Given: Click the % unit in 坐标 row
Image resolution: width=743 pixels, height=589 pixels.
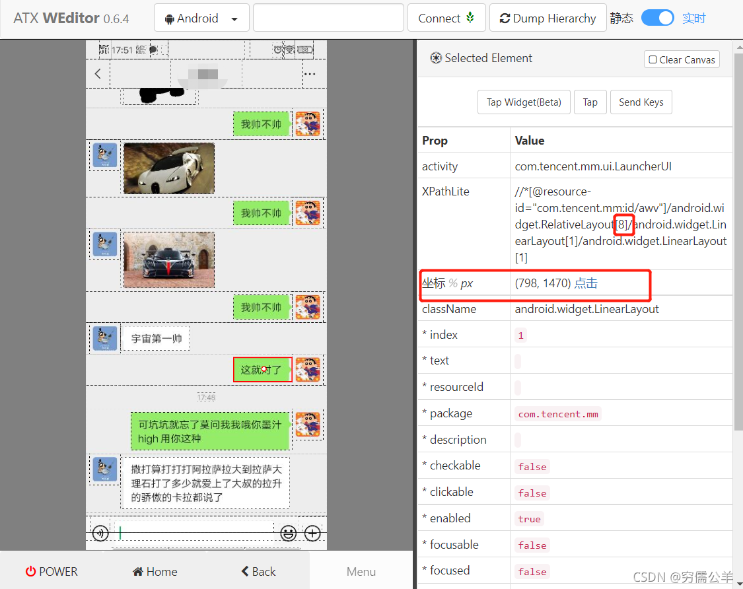Looking at the screenshot, I should point(453,283).
